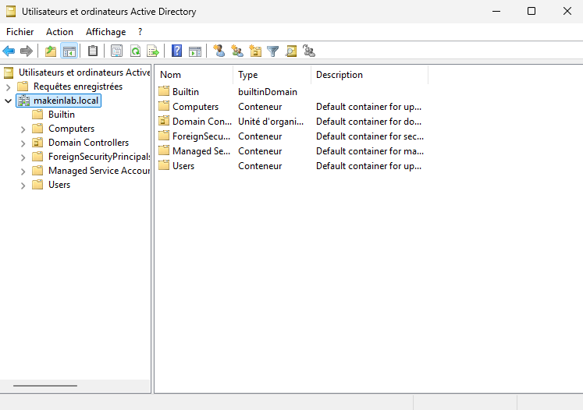Open the Action menu
Screen dimensions: 583x410
pyautogui.click(x=59, y=32)
